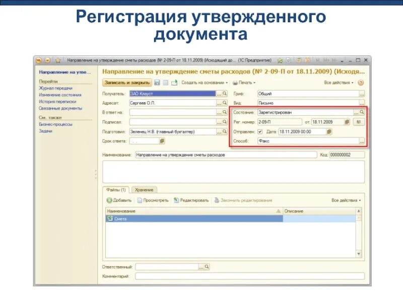Switch to the Файлы (1) tab
Screen dimensions: 403x302
tap(116, 190)
